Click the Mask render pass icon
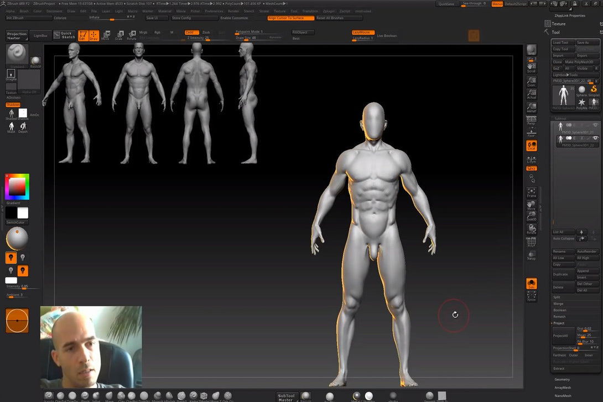 pos(11,128)
